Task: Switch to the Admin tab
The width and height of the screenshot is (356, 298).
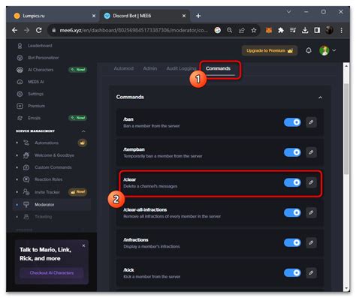Action: pyautogui.click(x=150, y=68)
